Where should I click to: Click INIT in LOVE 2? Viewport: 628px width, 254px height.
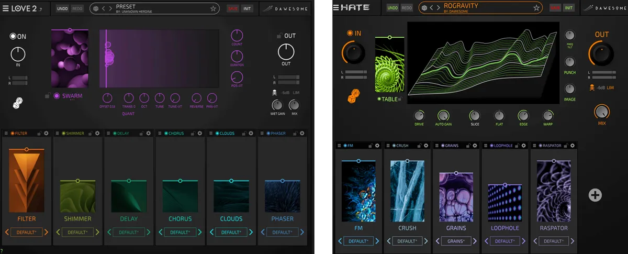[247, 8]
